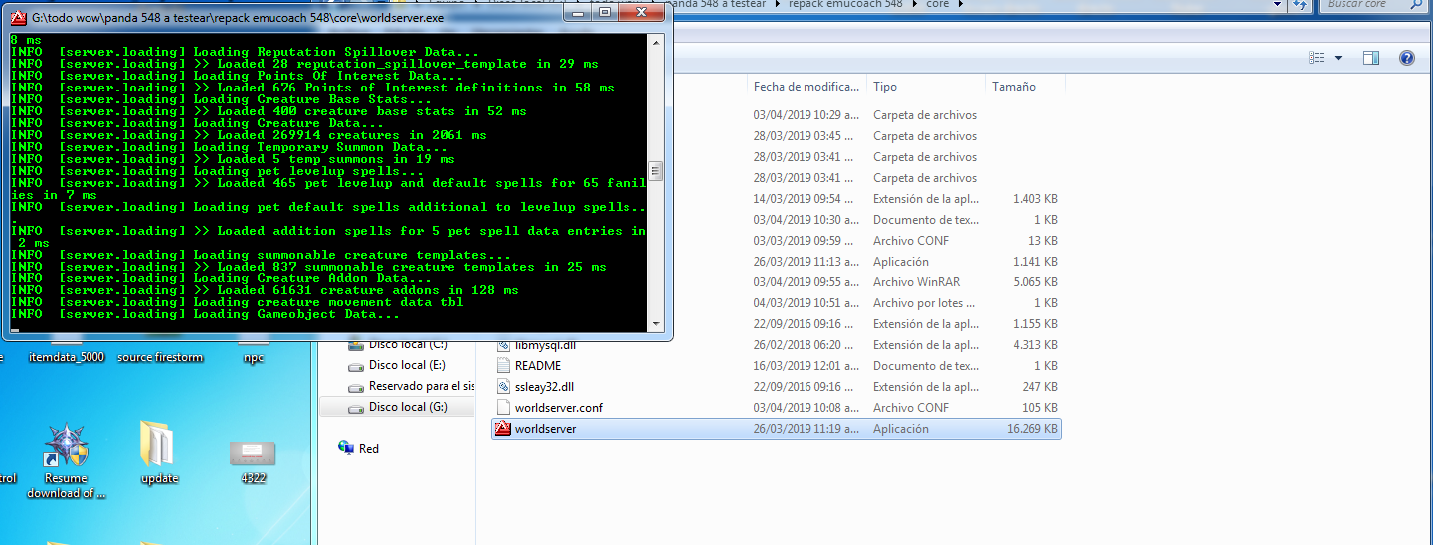Click the 16.269 KB size of worldserver
The image size is (1433, 545).
(x=1032, y=429)
